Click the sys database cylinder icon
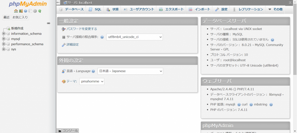 point(8,49)
